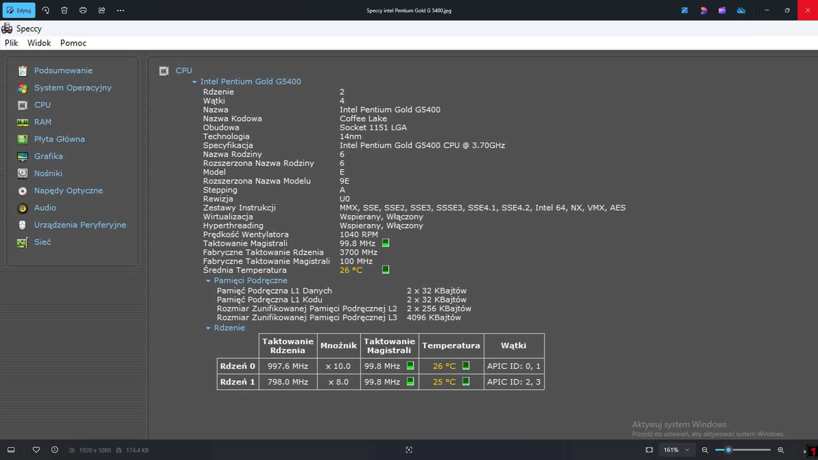Image resolution: width=818 pixels, height=460 pixels.
Task: Click the Speccy title bar app icon
Action: pos(7,29)
